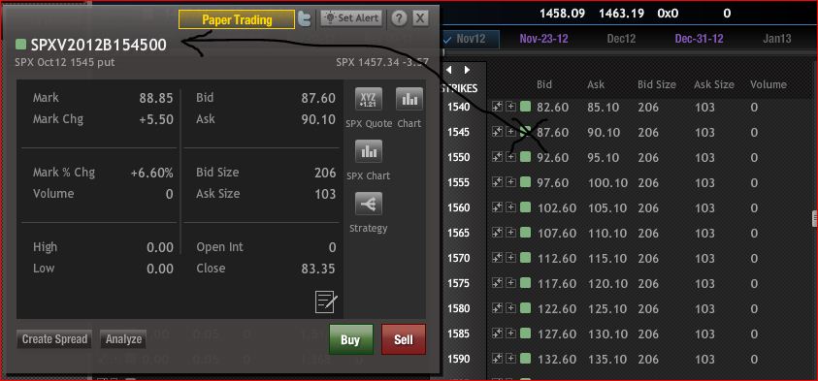Click the Analyze button

(123, 339)
